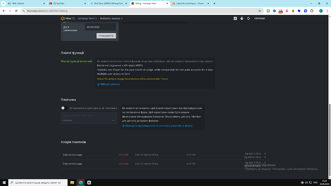
Task: Close the YouTube tab
Action: coord(85,3)
